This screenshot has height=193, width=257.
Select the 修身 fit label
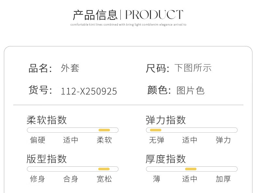coord(38,179)
